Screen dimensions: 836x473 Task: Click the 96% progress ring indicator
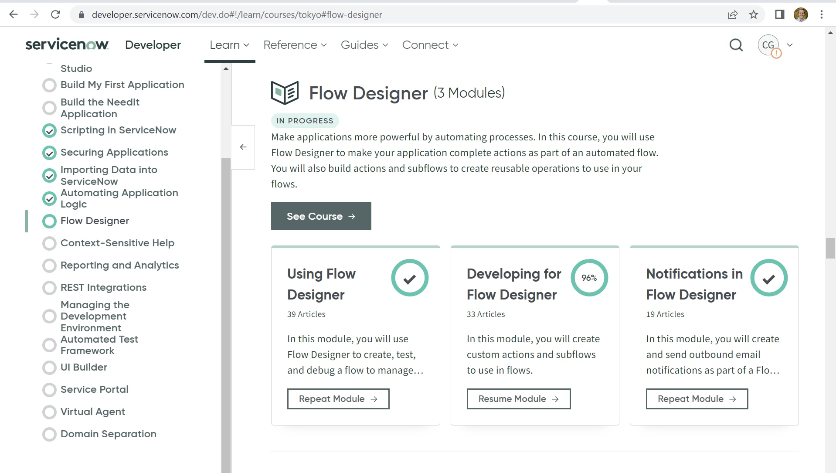click(589, 278)
